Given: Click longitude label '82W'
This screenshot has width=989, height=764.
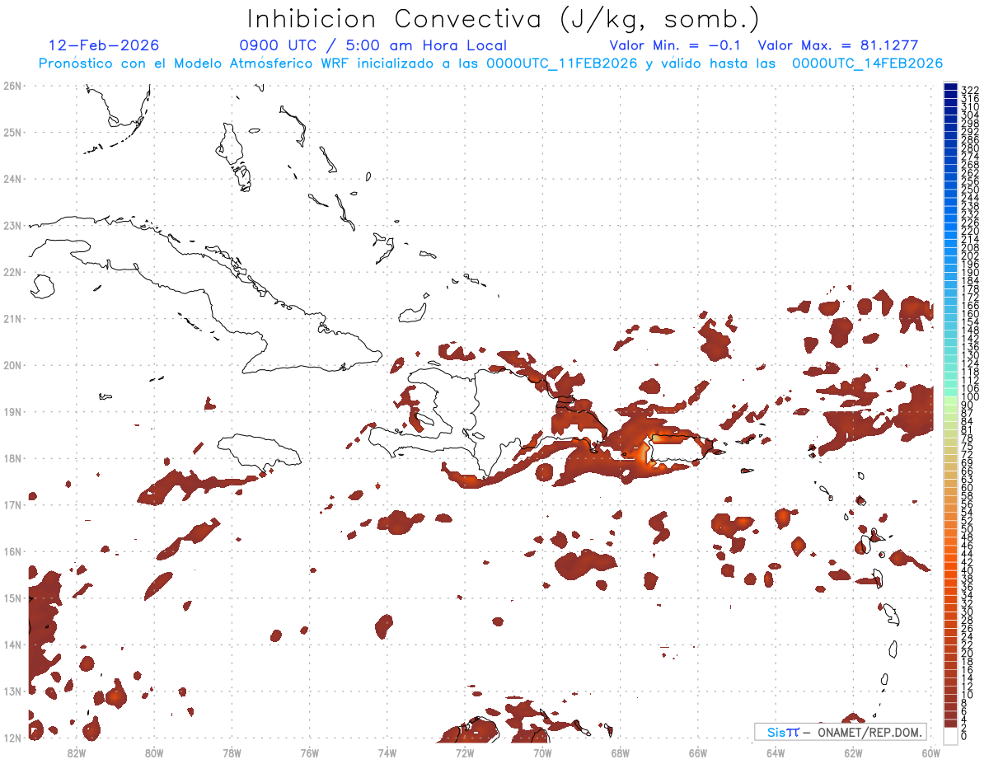Looking at the screenshot, I should (x=76, y=752).
